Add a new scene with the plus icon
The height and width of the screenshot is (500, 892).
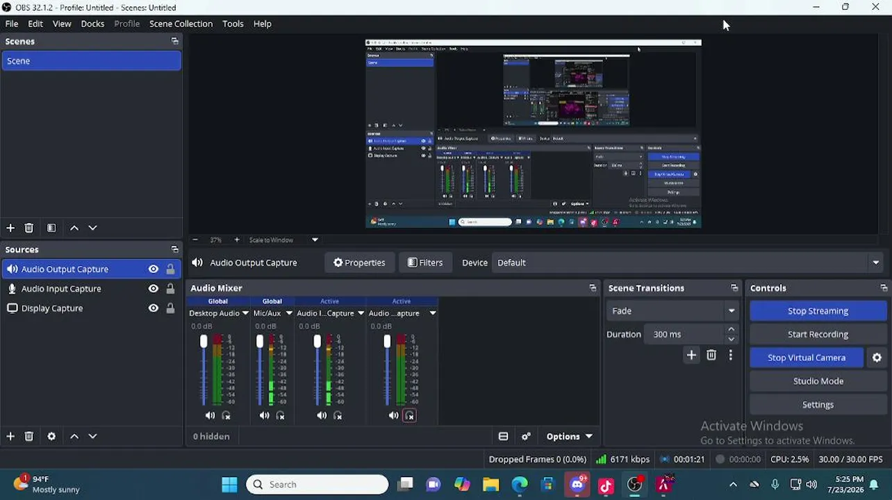pos(10,228)
